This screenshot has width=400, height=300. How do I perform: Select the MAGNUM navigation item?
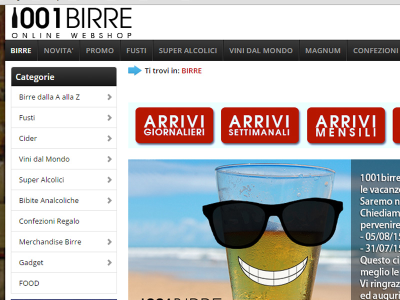(x=323, y=50)
